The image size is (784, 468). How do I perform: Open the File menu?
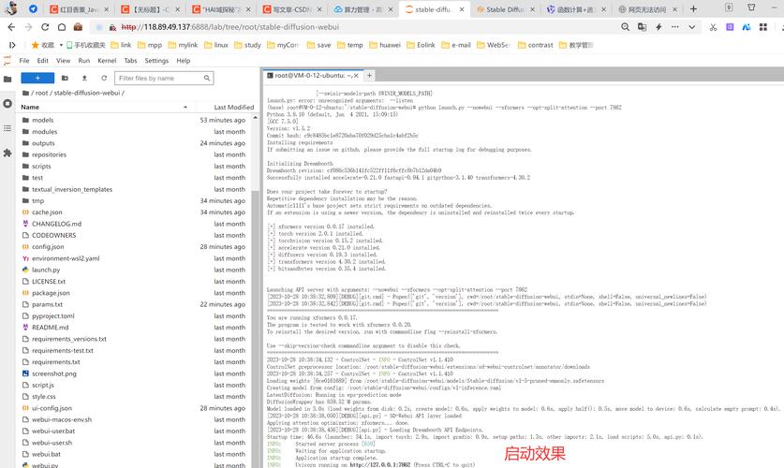tap(24, 61)
